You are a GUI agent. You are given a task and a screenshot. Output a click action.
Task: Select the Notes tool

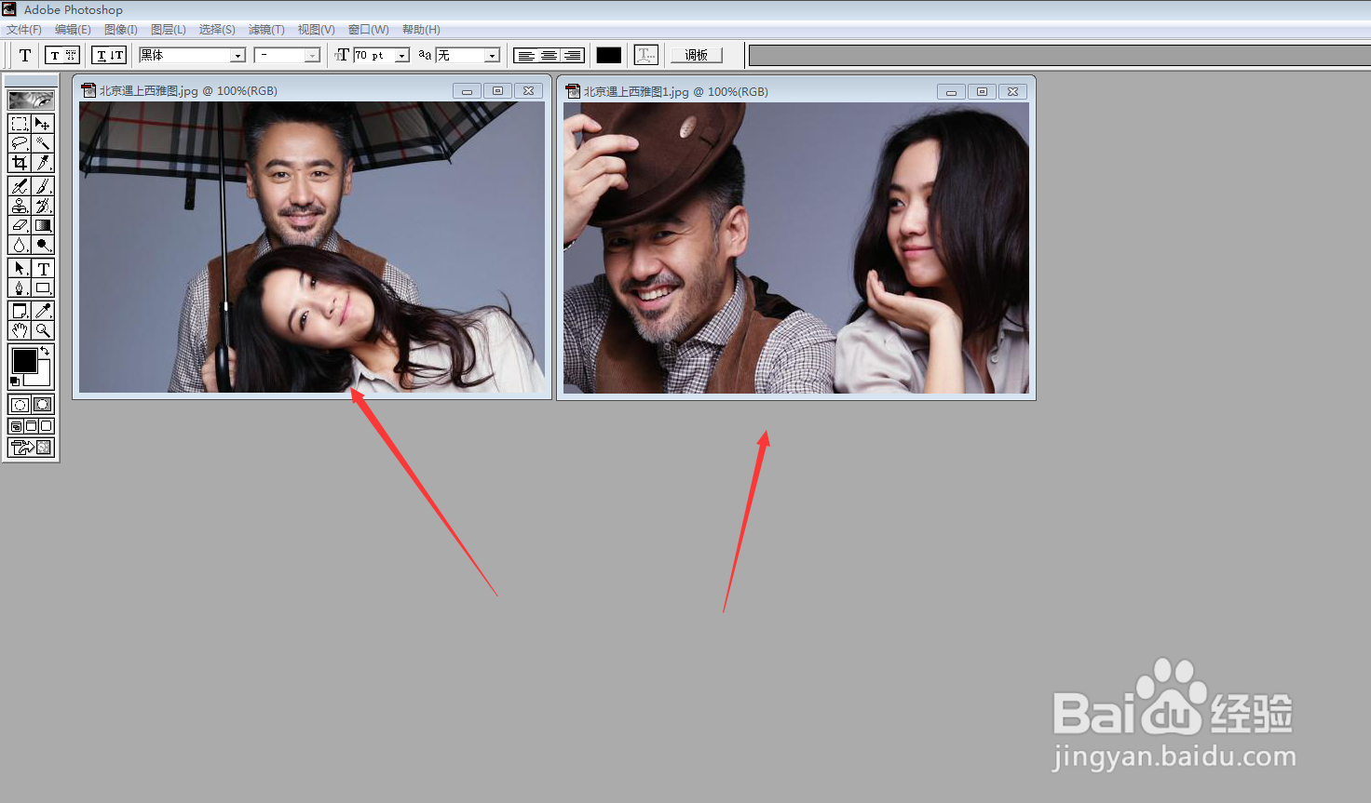(20, 311)
